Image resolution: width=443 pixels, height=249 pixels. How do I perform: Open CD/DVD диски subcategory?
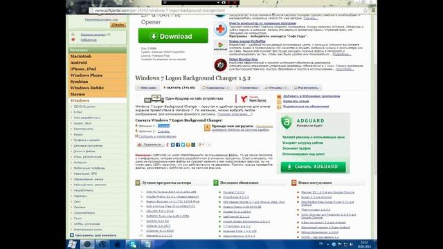[84, 107]
